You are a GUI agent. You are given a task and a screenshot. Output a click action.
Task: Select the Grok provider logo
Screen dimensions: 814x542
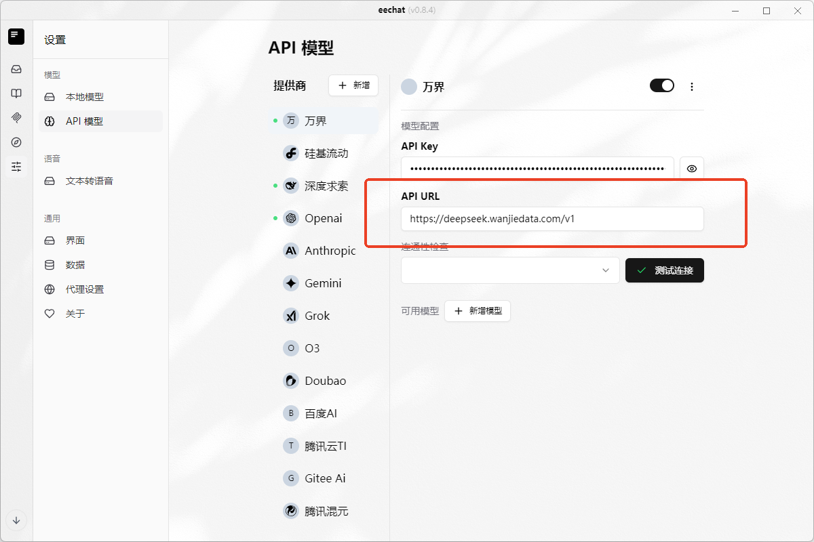[291, 316]
